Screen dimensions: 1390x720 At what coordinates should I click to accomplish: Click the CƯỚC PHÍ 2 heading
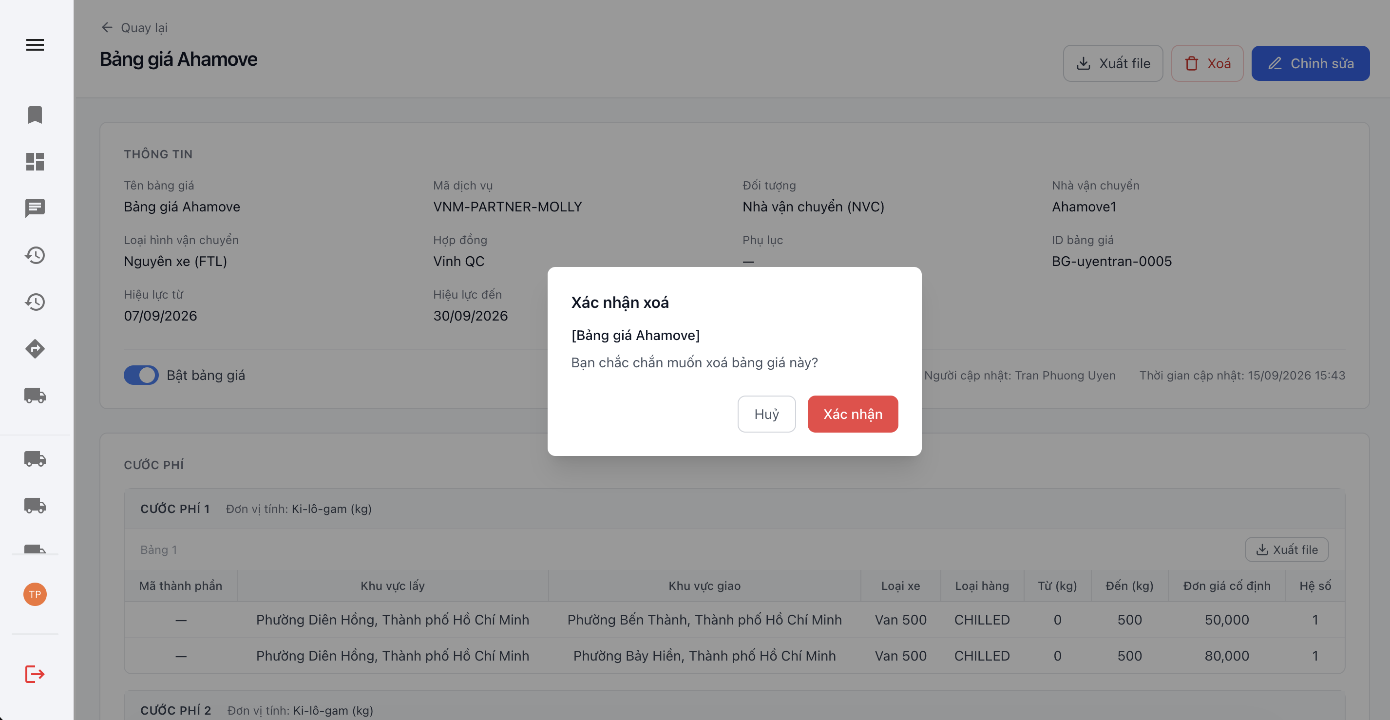(175, 710)
